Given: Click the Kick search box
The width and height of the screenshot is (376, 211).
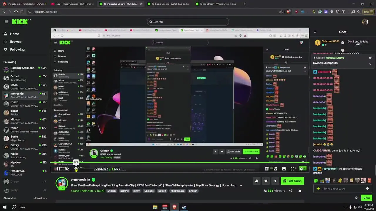Looking at the screenshot, I should (188, 22).
